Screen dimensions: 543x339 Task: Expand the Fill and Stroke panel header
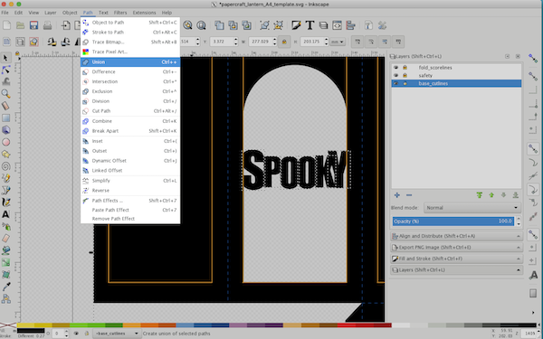click(456, 259)
